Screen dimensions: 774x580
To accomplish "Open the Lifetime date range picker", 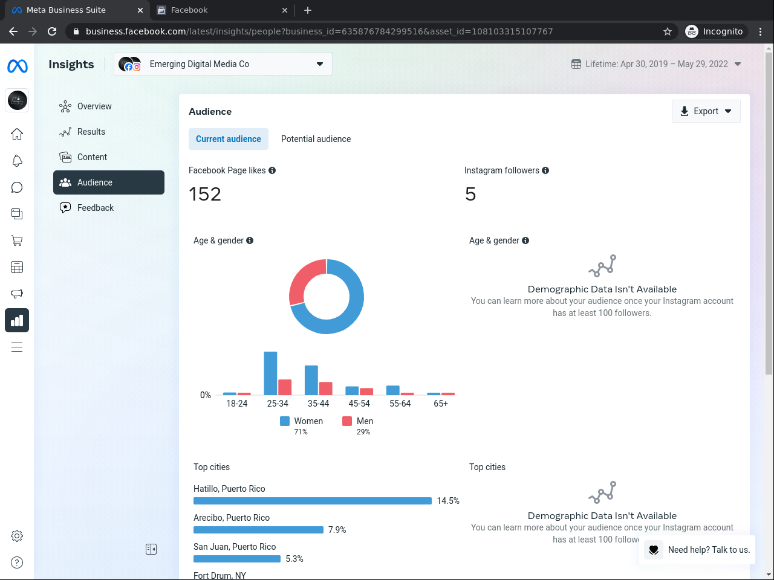I will (656, 64).
